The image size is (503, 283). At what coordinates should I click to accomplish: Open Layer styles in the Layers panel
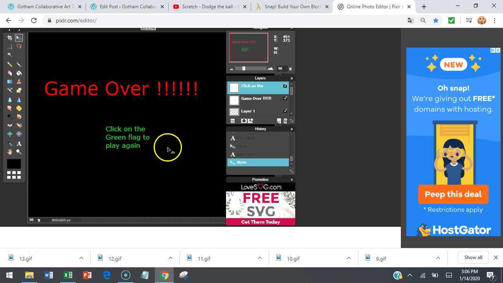pyautogui.click(x=250, y=121)
